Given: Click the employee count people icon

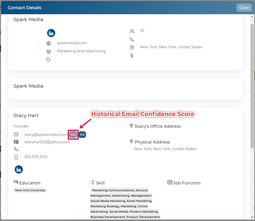Looking at the screenshot, I should click(132, 31).
